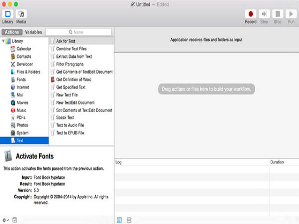Click the Log column header
The height and width of the screenshot is (224, 299).
[191, 162]
